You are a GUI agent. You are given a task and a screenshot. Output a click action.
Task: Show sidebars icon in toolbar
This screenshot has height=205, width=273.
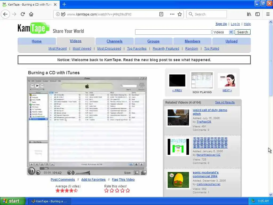point(258,14)
